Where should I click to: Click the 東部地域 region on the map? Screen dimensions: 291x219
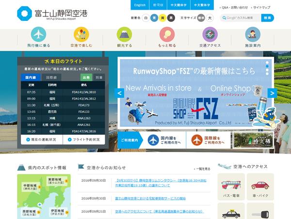pyautogui.click(x=58, y=181)
